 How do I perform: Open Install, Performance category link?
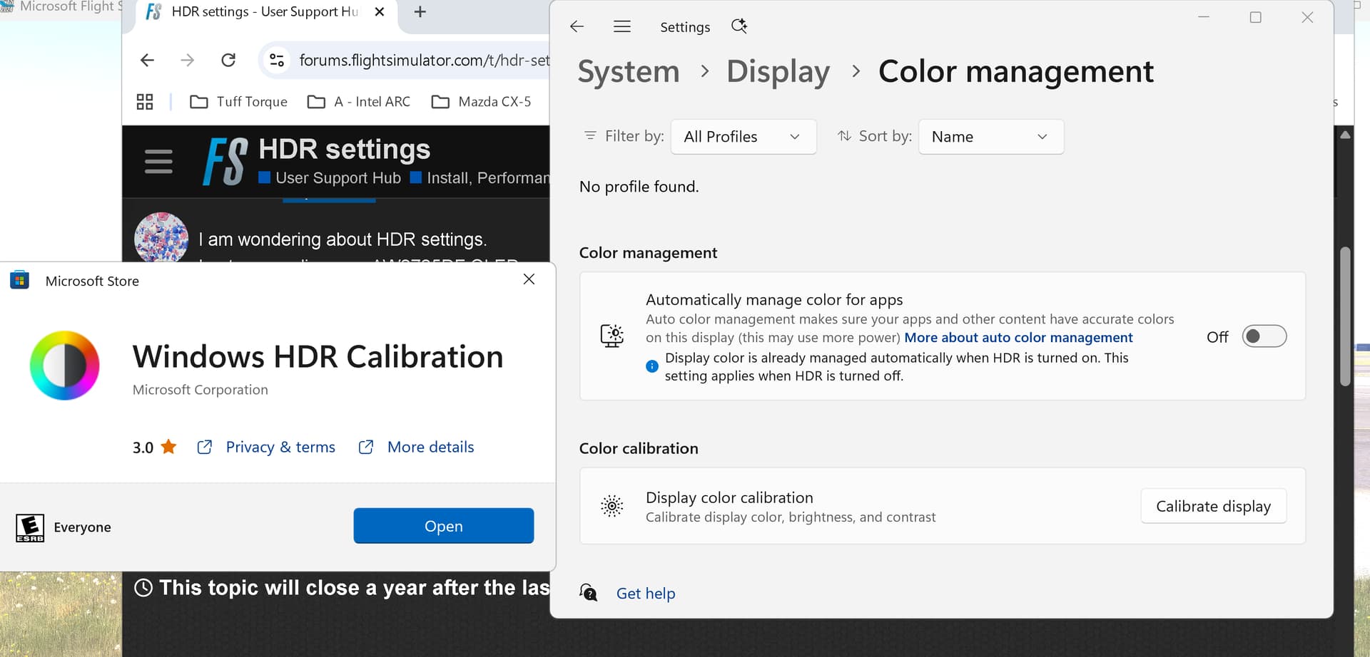point(479,177)
